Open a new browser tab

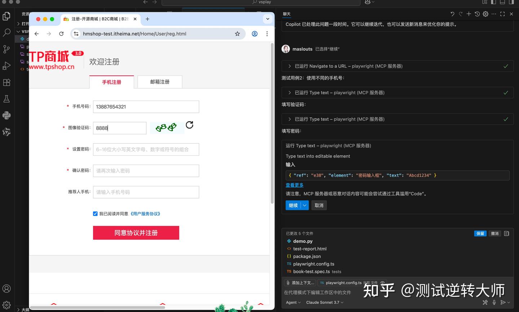(x=147, y=19)
